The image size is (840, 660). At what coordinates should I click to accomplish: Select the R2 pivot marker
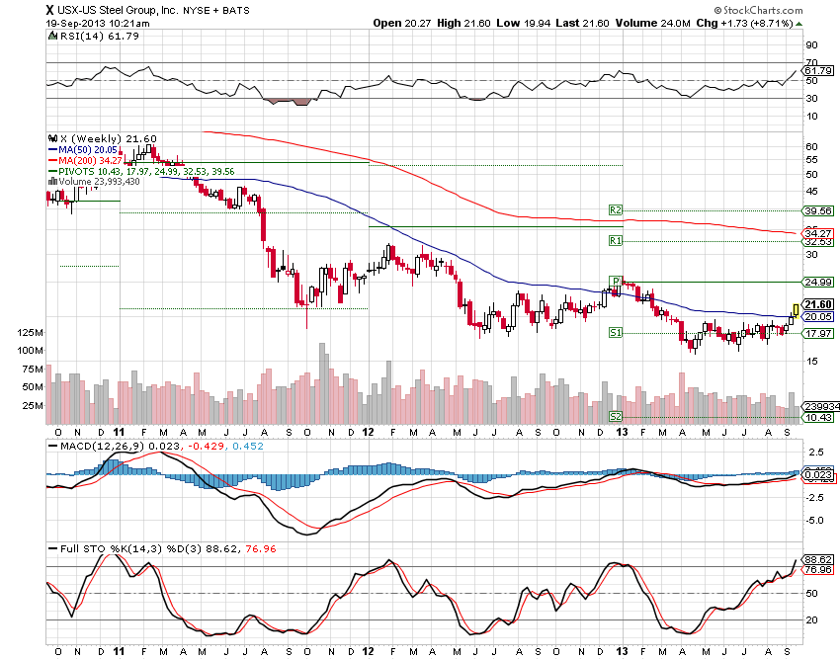(616, 210)
